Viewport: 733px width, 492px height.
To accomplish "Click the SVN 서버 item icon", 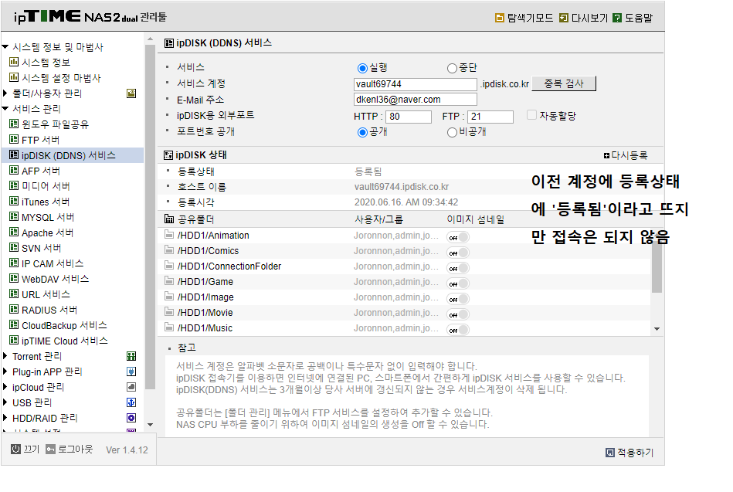I will 14,247.
